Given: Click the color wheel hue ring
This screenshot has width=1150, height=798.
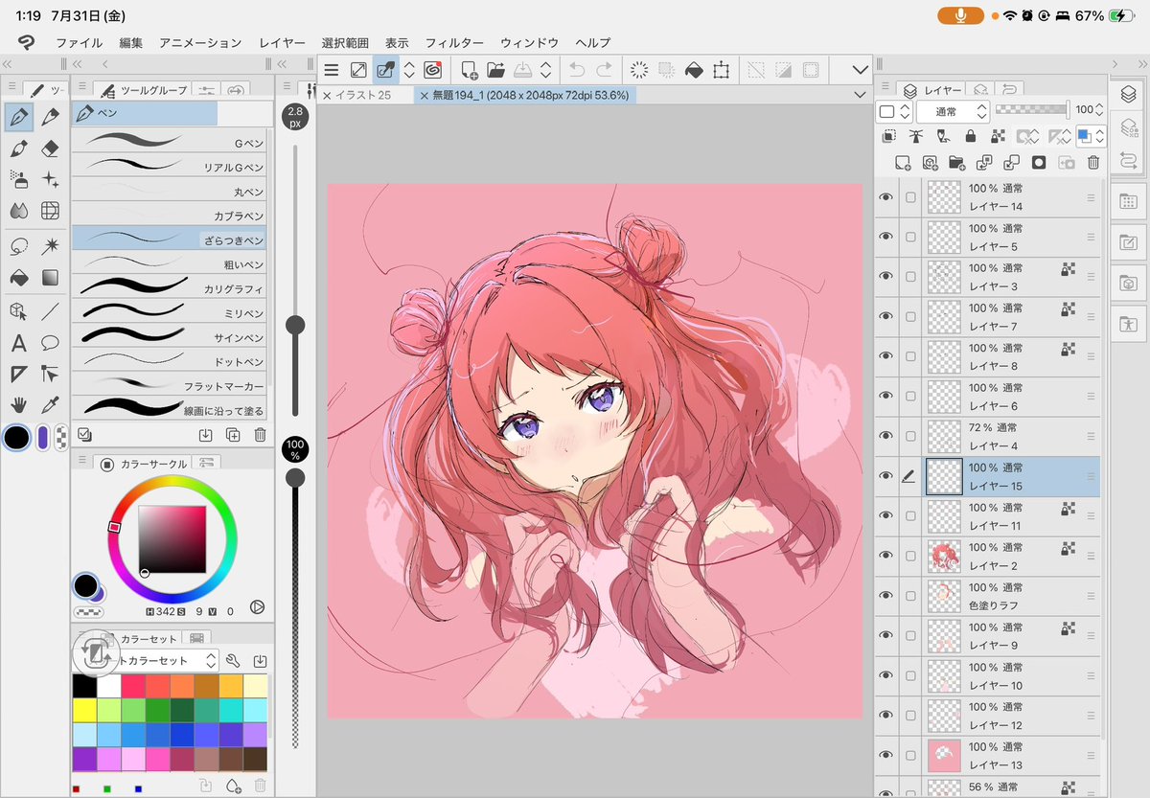Looking at the screenshot, I should pos(172,481).
